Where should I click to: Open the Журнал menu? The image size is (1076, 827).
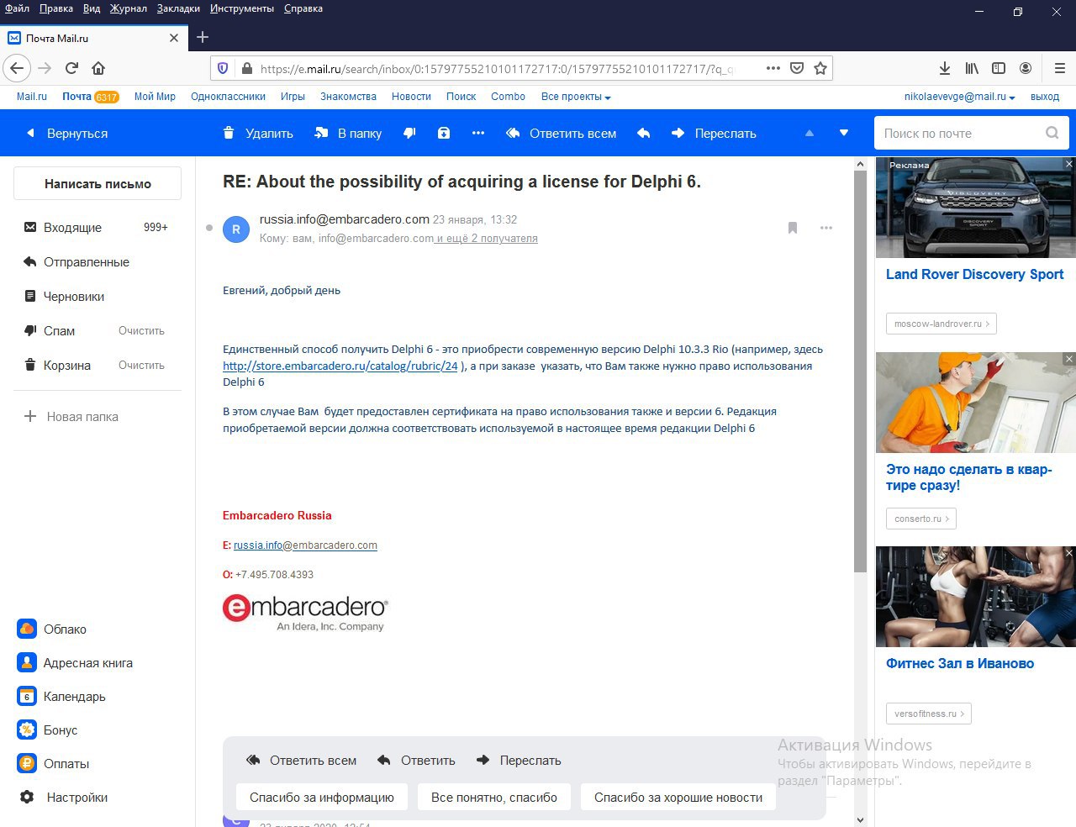coord(128,8)
